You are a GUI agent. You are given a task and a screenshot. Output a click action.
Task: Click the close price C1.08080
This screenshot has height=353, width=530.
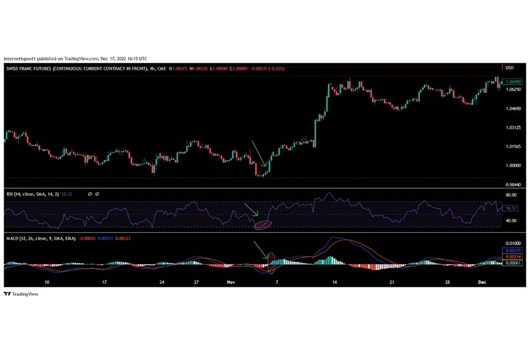pyautogui.click(x=238, y=69)
